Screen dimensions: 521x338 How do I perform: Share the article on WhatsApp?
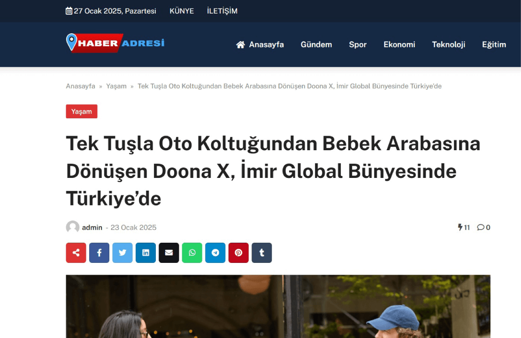point(192,253)
